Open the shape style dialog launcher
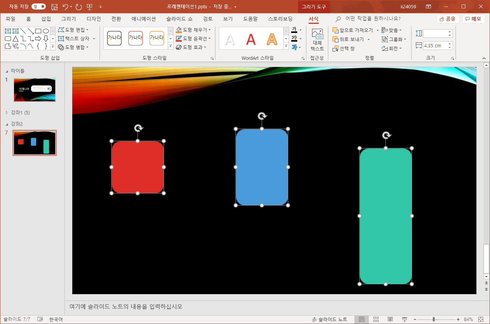The image size is (490, 324). pos(212,58)
